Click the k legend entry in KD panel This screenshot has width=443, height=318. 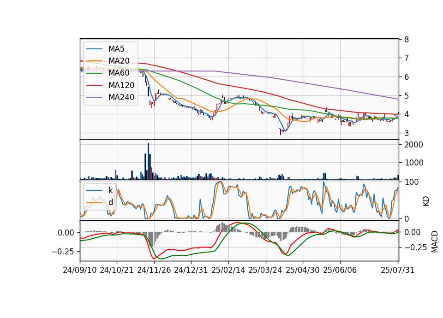coord(111,190)
